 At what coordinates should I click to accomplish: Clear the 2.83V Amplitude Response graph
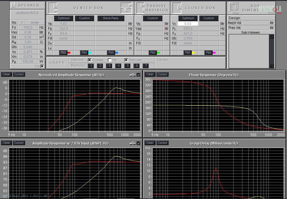(x=6, y=143)
